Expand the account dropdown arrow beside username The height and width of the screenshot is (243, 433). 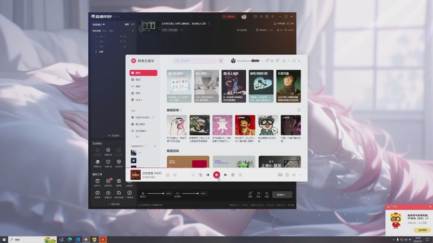click(262, 60)
